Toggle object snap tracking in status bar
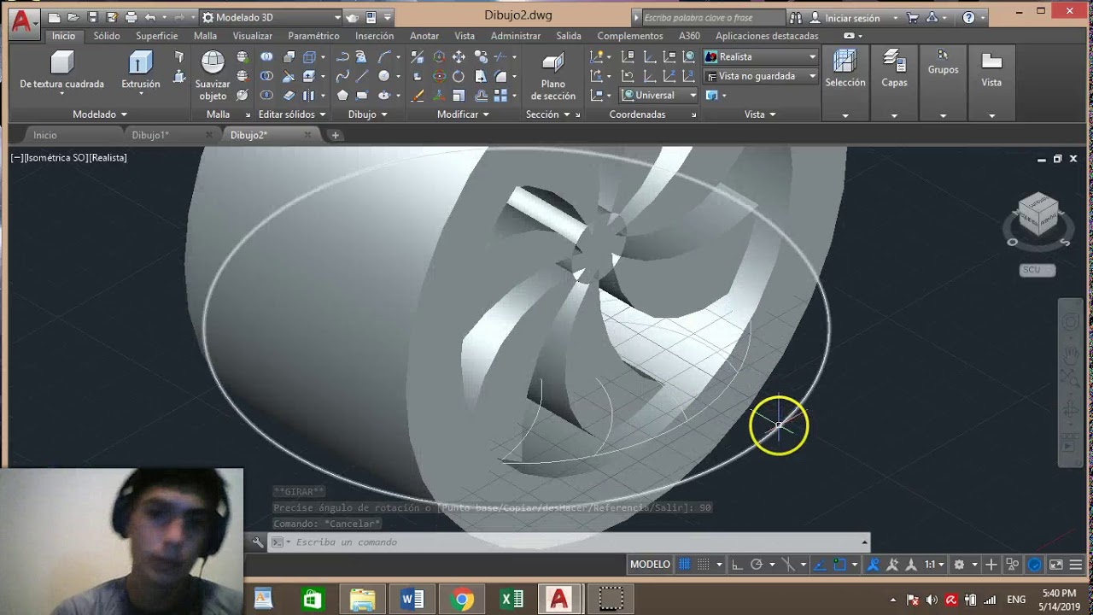This screenshot has height=615, width=1093. [x=820, y=565]
